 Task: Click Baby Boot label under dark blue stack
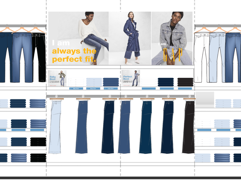click(x=111, y=88)
